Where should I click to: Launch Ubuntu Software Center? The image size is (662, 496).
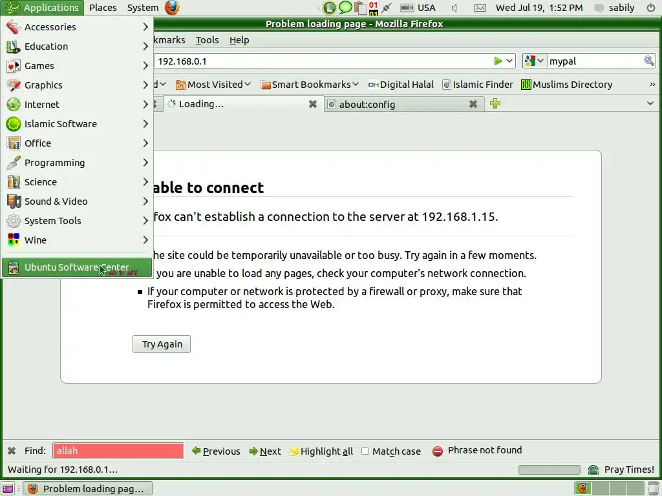point(77,267)
